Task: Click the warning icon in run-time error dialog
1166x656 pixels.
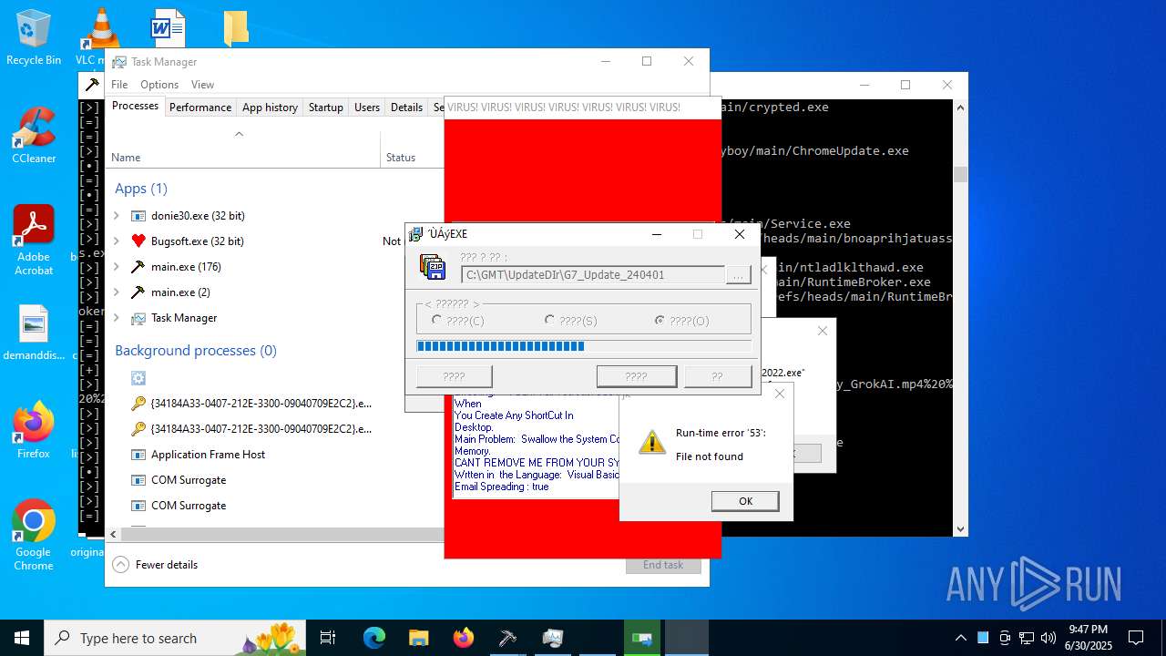Action: [652, 443]
